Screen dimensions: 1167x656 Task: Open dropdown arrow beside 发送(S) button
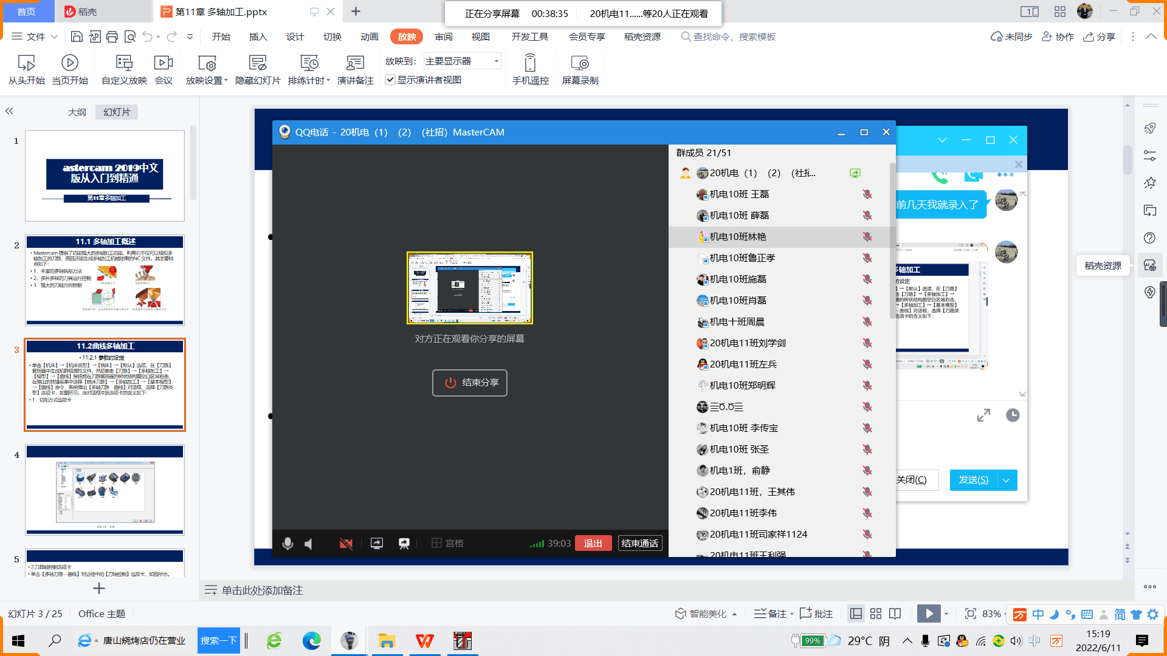(x=1007, y=480)
